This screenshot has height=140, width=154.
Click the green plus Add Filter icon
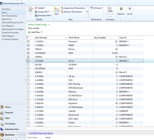point(29,32)
